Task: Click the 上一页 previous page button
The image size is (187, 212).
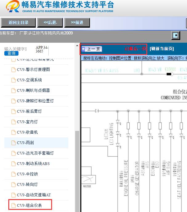Action: click(x=92, y=49)
